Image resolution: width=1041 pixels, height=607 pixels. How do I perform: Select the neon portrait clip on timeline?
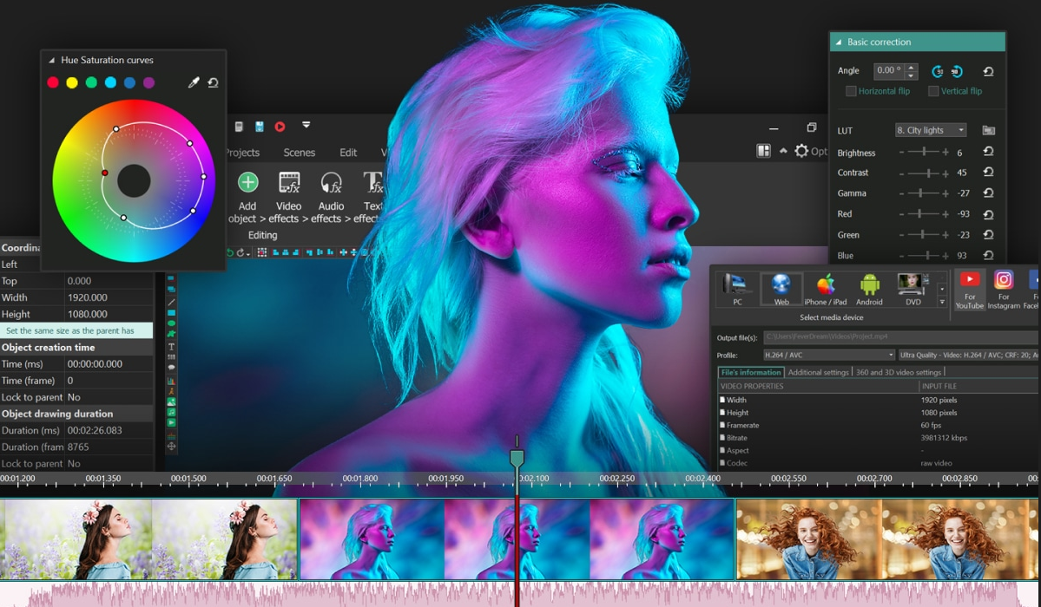517,539
